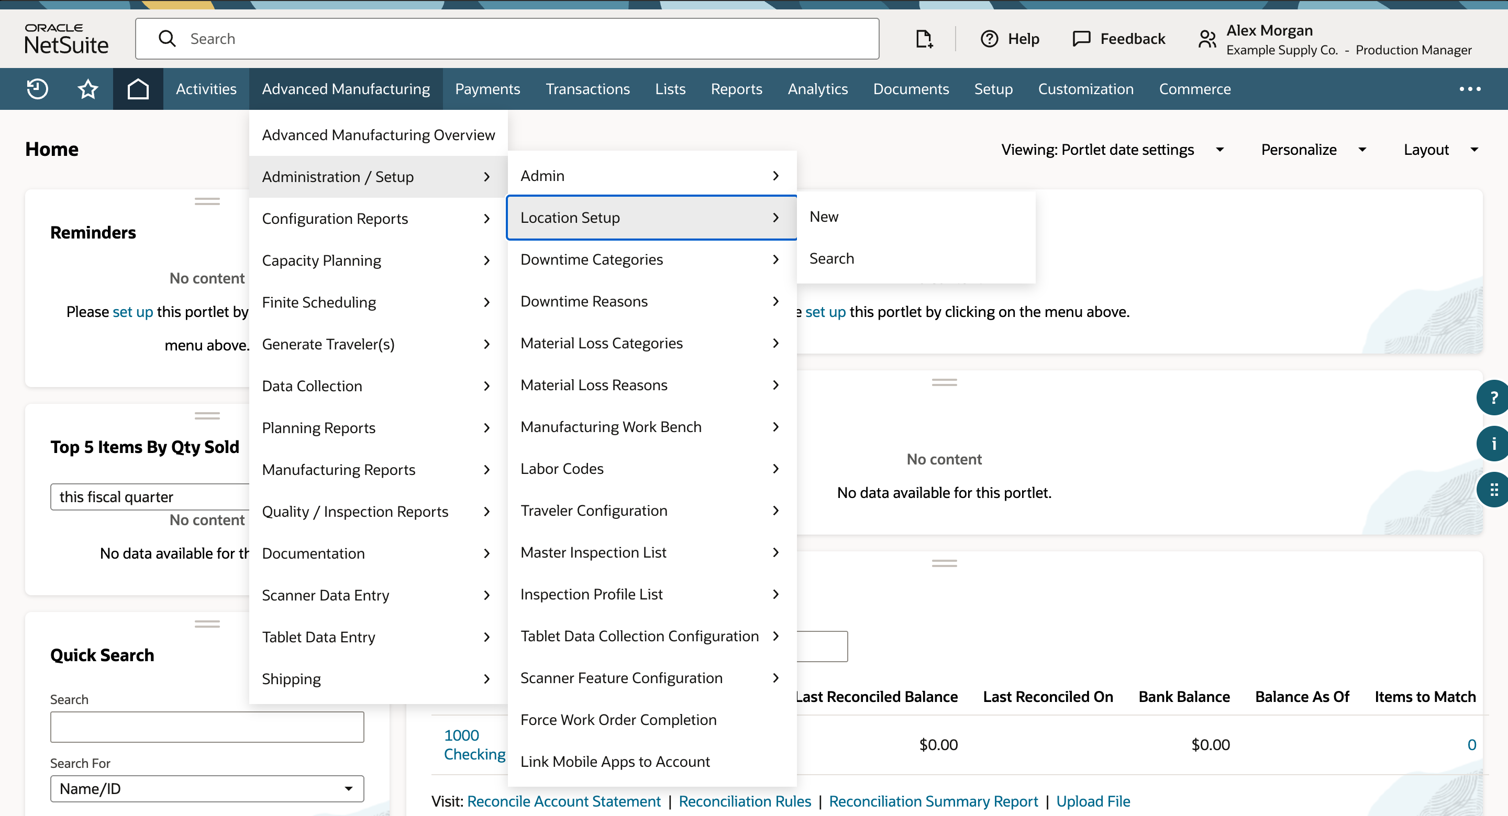This screenshot has height=816, width=1508.
Task: Click the magnifier icon in the global search
Action: [168, 39]
